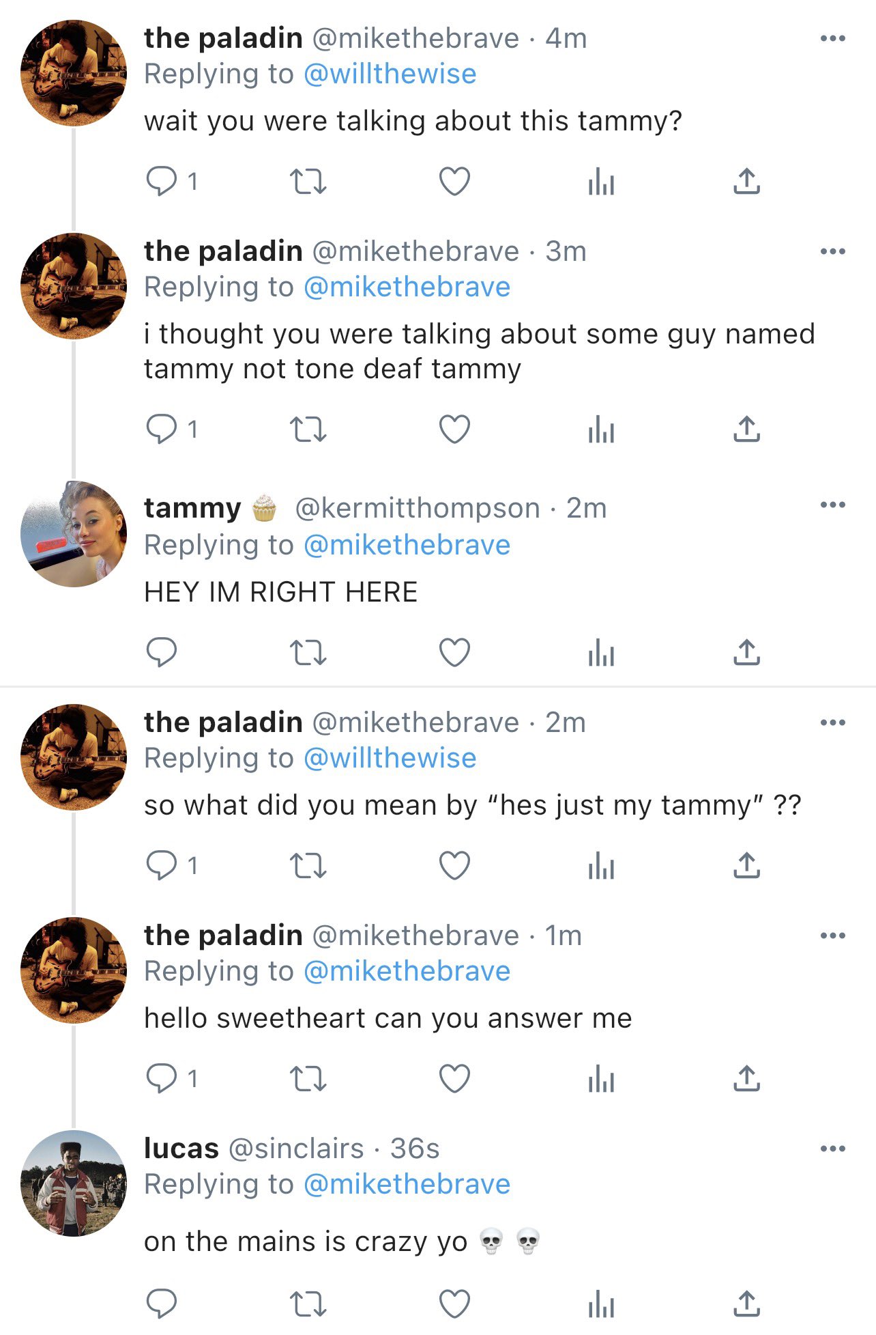The width and height of the screenshot is (876, 1335).
Task: Open the @sinclairs handle next to lucas
Action: tap(295, 1149)
